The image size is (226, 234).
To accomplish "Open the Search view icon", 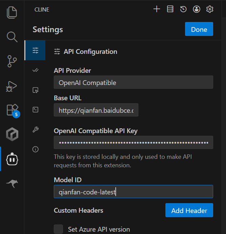I will pos(12,37).
